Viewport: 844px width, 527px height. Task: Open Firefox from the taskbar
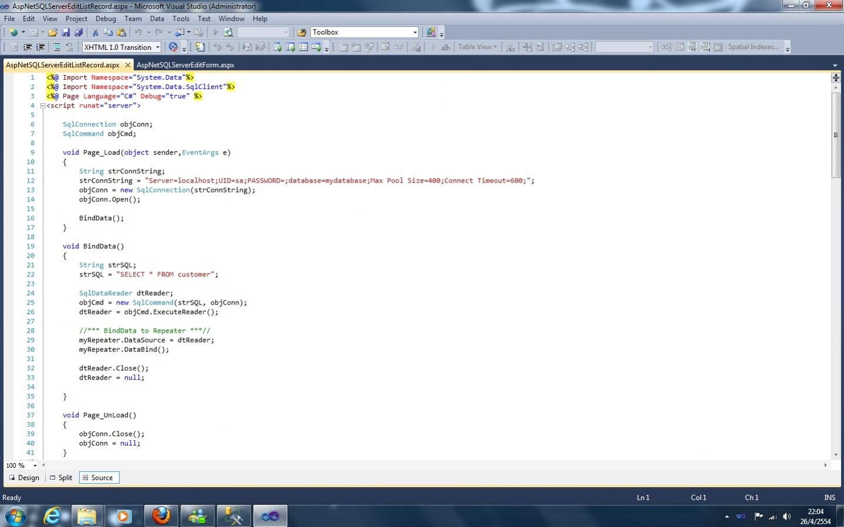click(x=161, y=516)
